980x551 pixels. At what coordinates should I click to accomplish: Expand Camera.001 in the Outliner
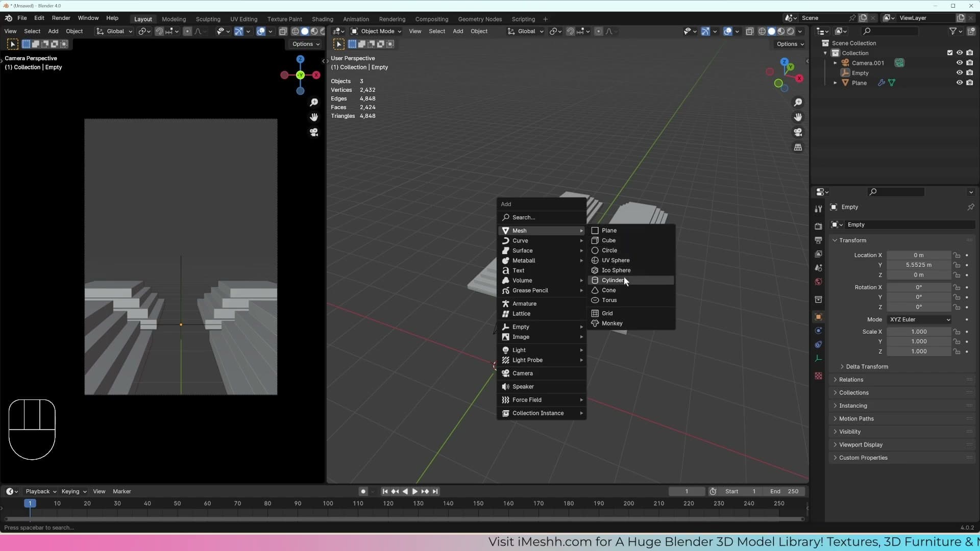[x=835, y=63]
